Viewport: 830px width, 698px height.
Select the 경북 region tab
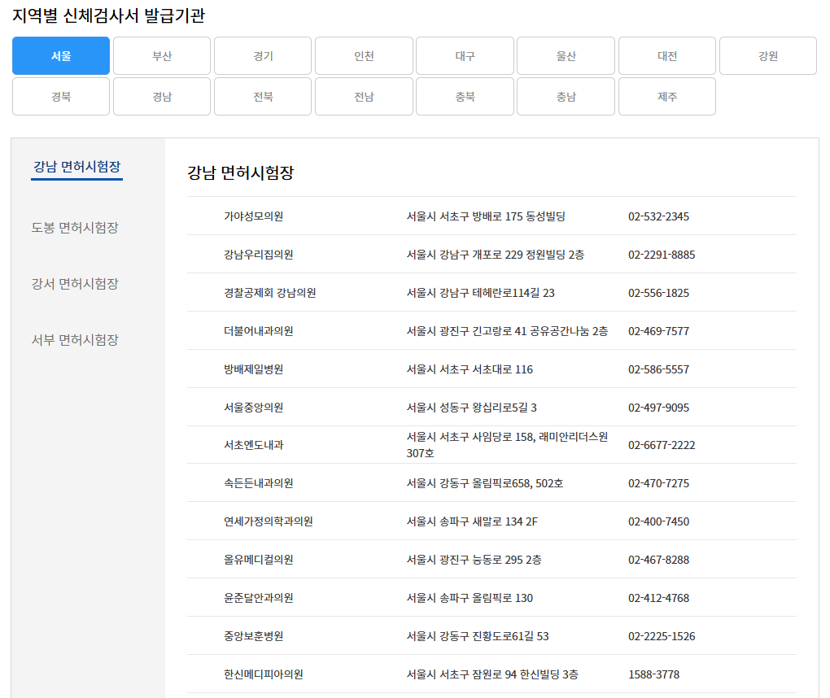pos(60,96)
